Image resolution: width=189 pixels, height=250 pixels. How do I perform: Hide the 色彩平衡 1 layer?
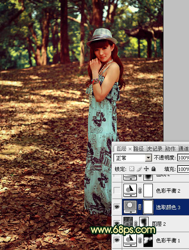click(117, 240)
